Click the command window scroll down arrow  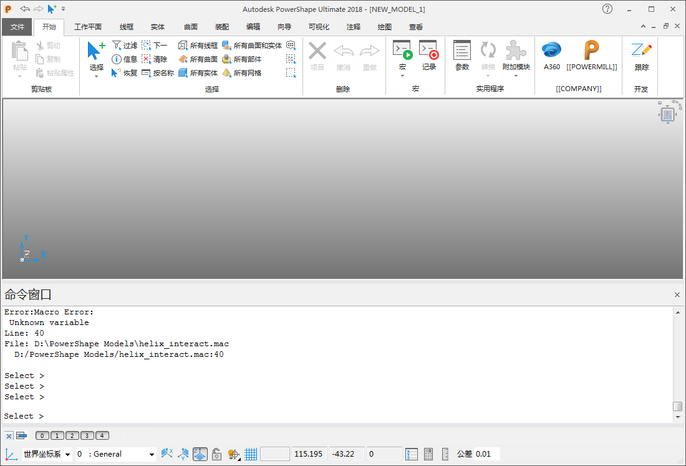coord(678,417)
